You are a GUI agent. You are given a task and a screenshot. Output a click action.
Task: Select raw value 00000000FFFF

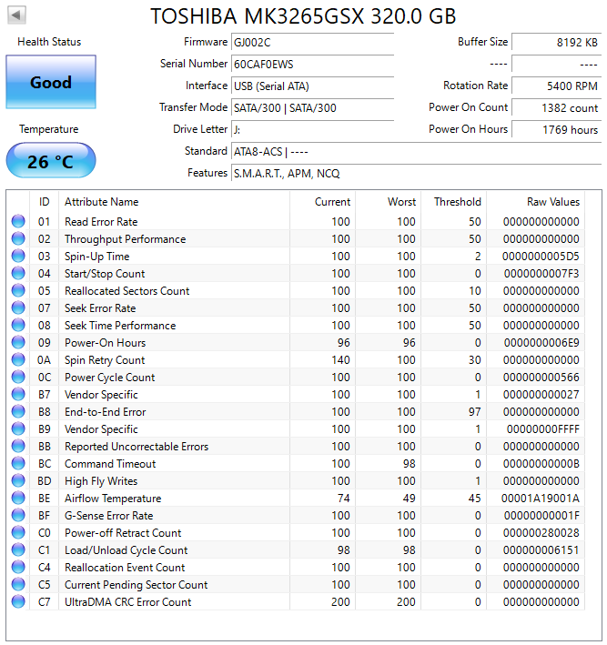pos(542,429)
